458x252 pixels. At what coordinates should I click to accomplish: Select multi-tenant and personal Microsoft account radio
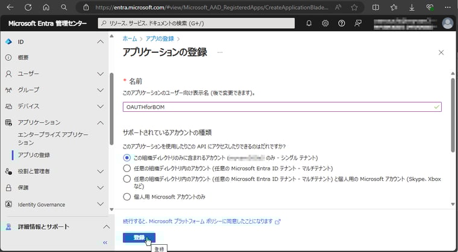pyautogui.click(x=127, y=179)
